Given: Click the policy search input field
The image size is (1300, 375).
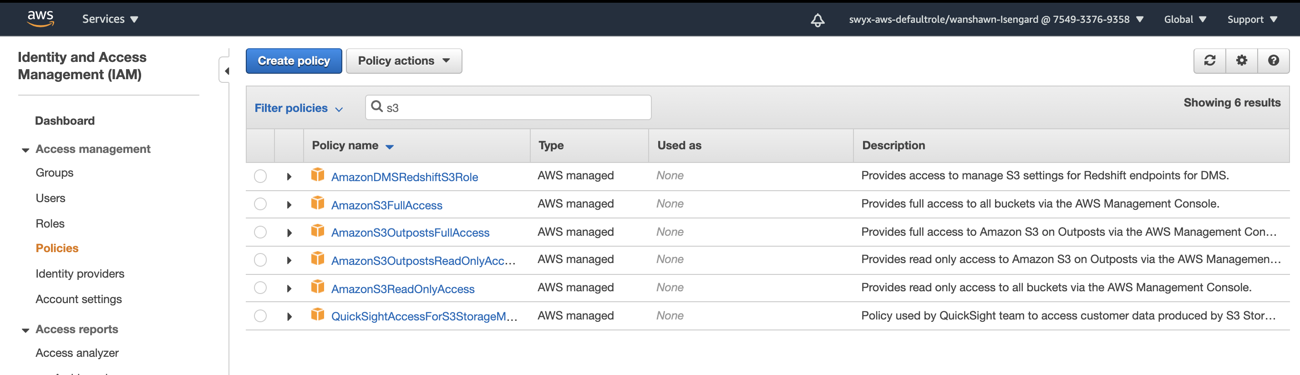Looking at the screenshot, I should [x=515, y=107].
